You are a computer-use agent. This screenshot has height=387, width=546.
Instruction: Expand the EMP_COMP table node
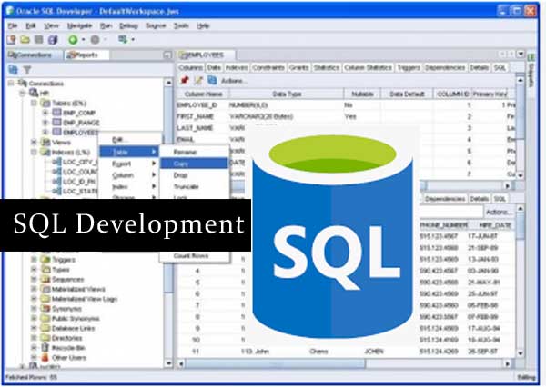(45, 113)
